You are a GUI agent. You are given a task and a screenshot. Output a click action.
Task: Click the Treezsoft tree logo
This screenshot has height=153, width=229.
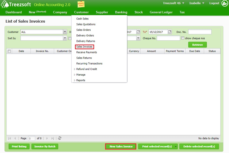click(x=5, y=4)
